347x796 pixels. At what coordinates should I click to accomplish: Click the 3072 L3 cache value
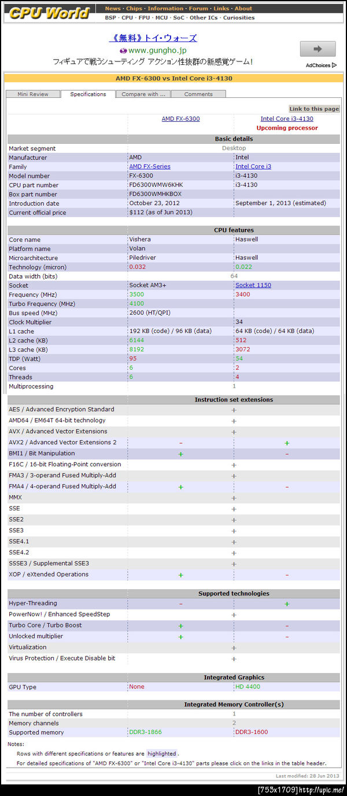point(242,349)
